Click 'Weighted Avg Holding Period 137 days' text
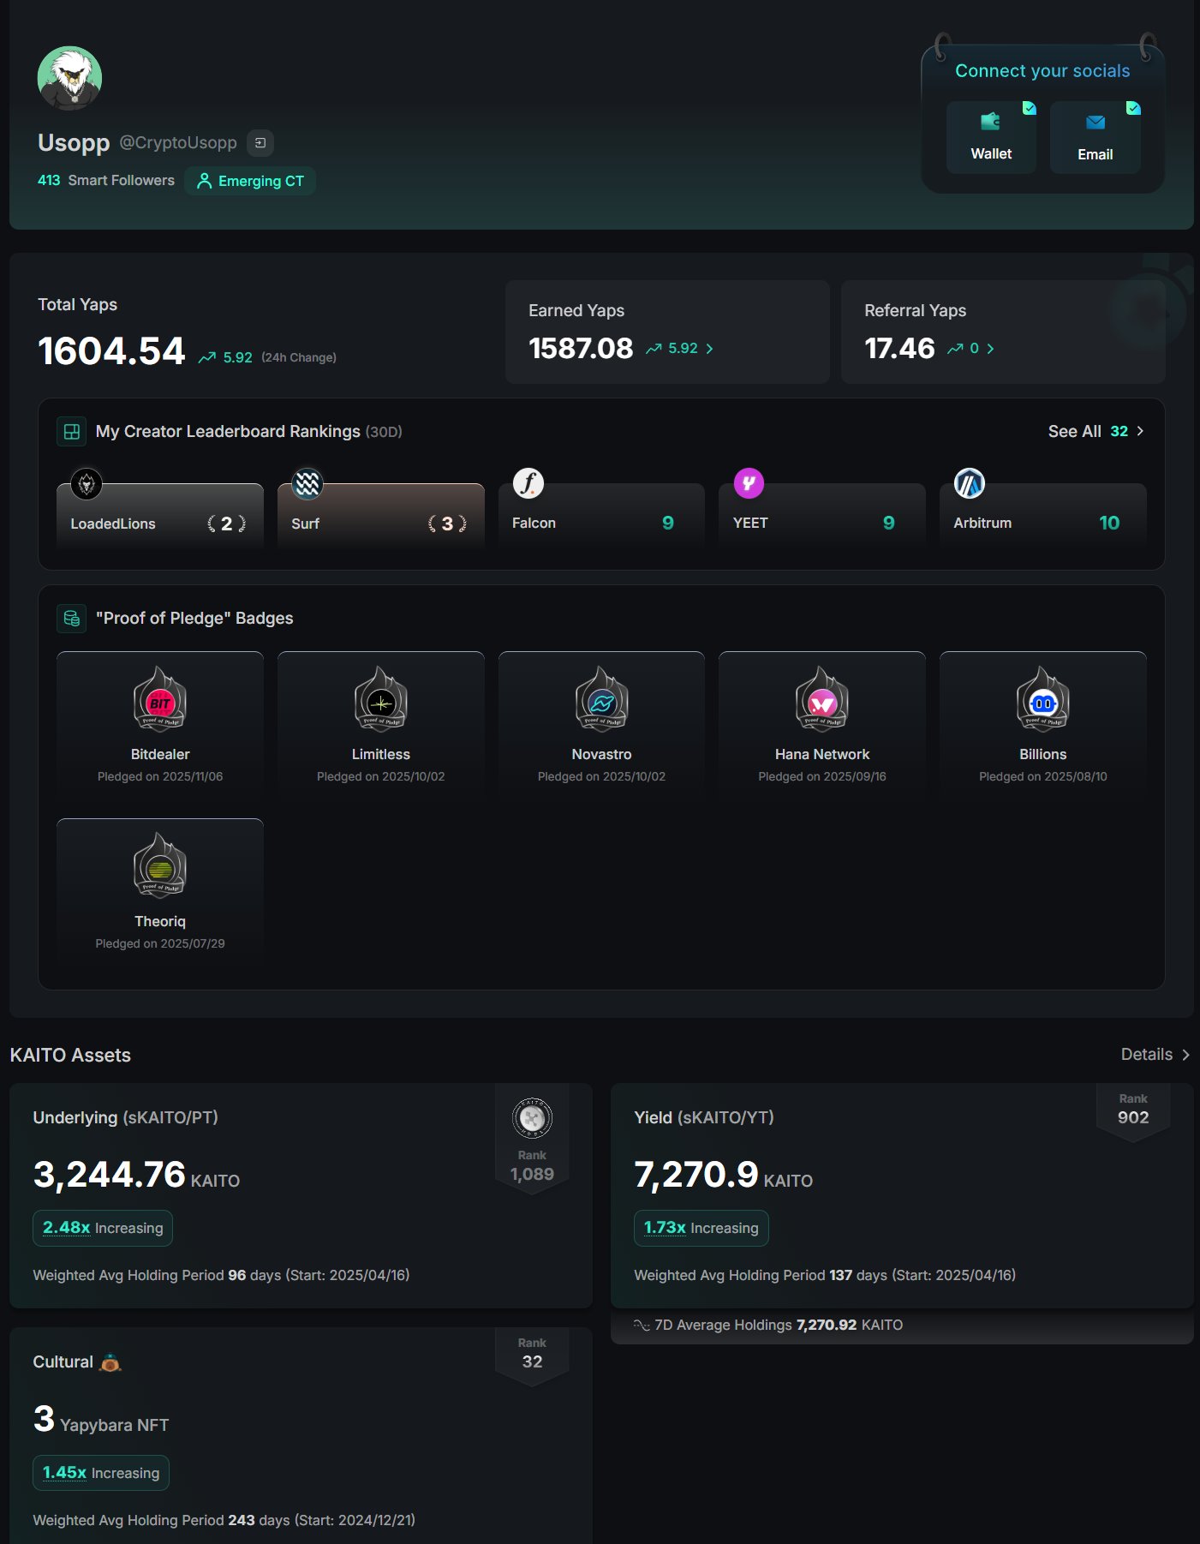 tap(761, 1275)
